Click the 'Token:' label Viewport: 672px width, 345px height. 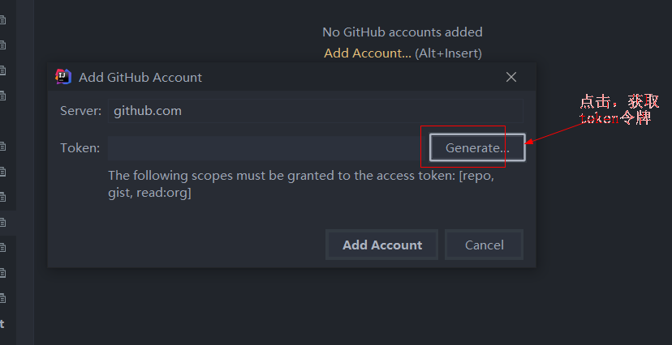(80, 148)
